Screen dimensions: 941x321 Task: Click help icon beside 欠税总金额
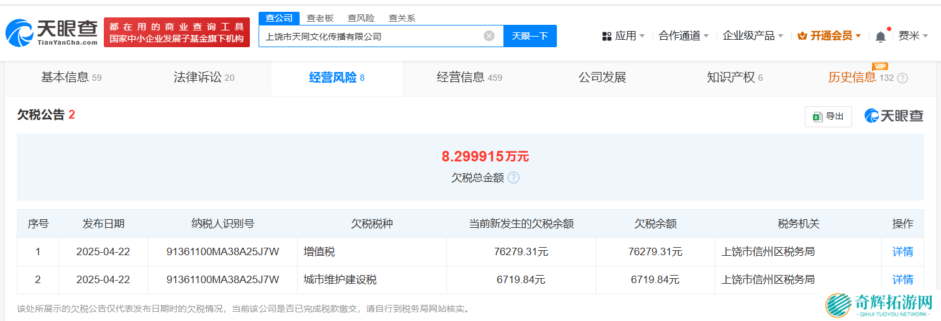click(x=513, y=178)
